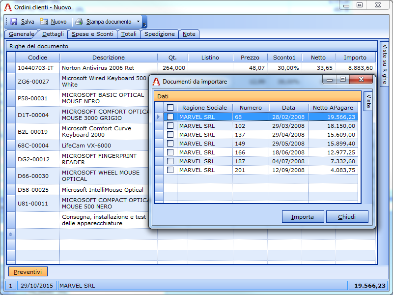Click the Preventivi button at the bottom

click(x=28, y=272)
